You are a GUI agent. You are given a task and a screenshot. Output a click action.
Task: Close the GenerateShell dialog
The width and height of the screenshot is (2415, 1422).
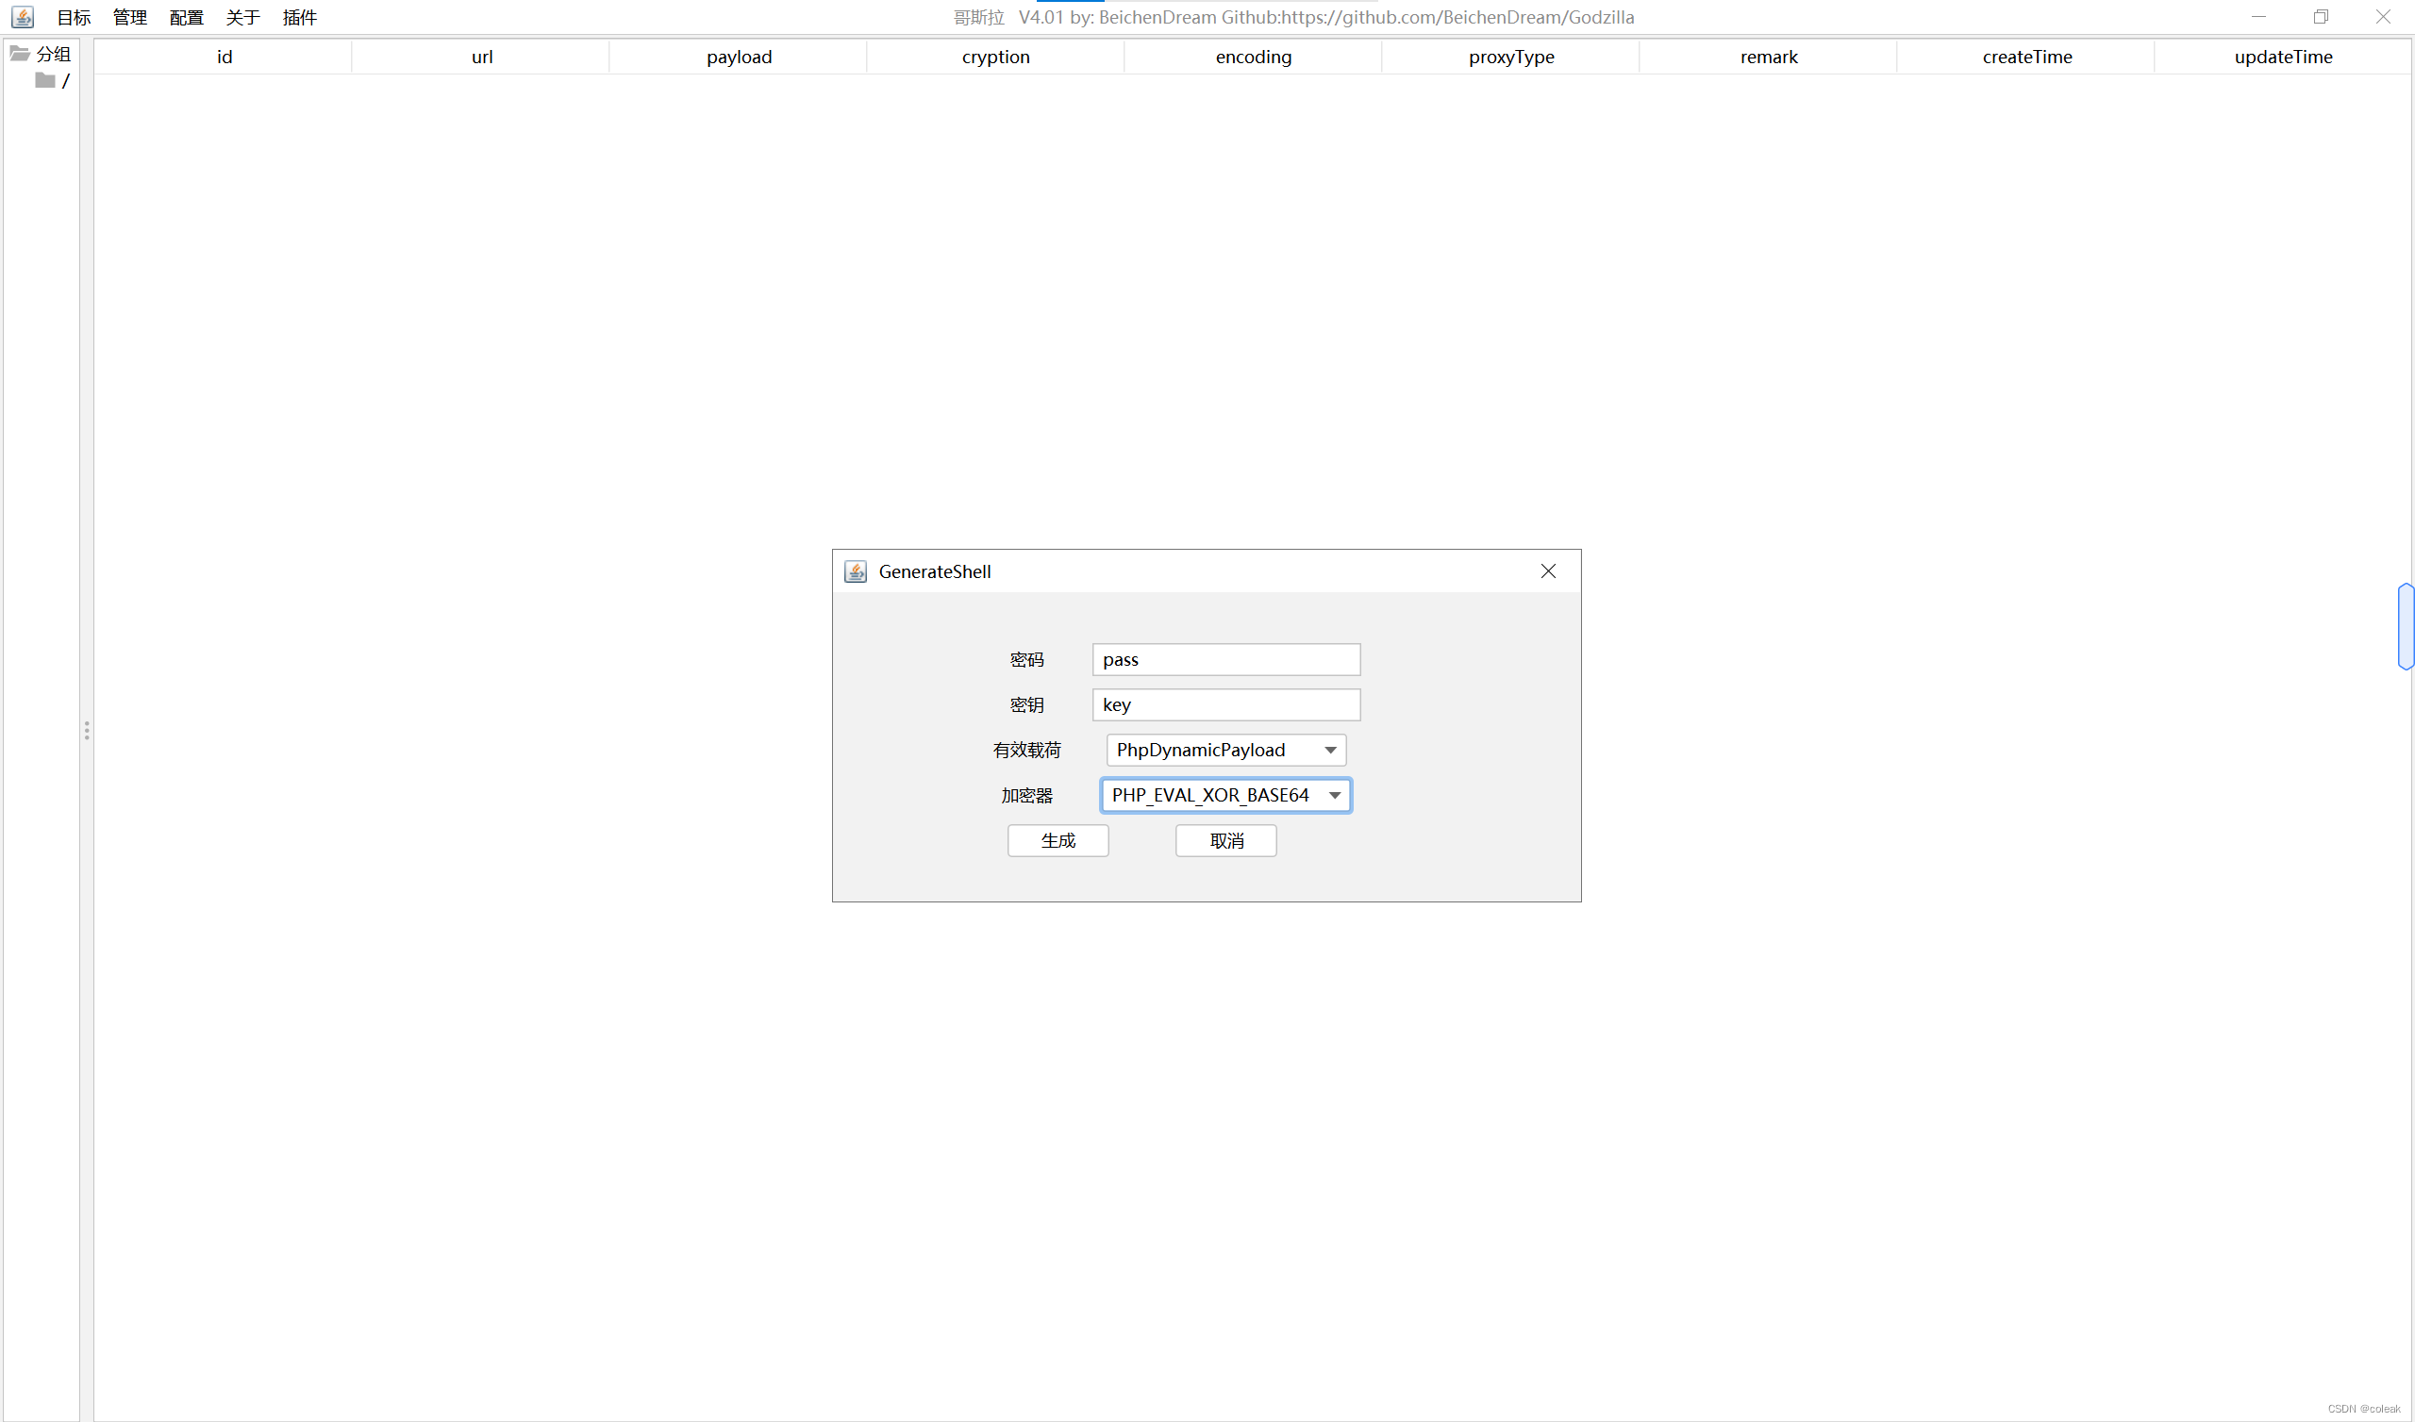click(1548, 571)
